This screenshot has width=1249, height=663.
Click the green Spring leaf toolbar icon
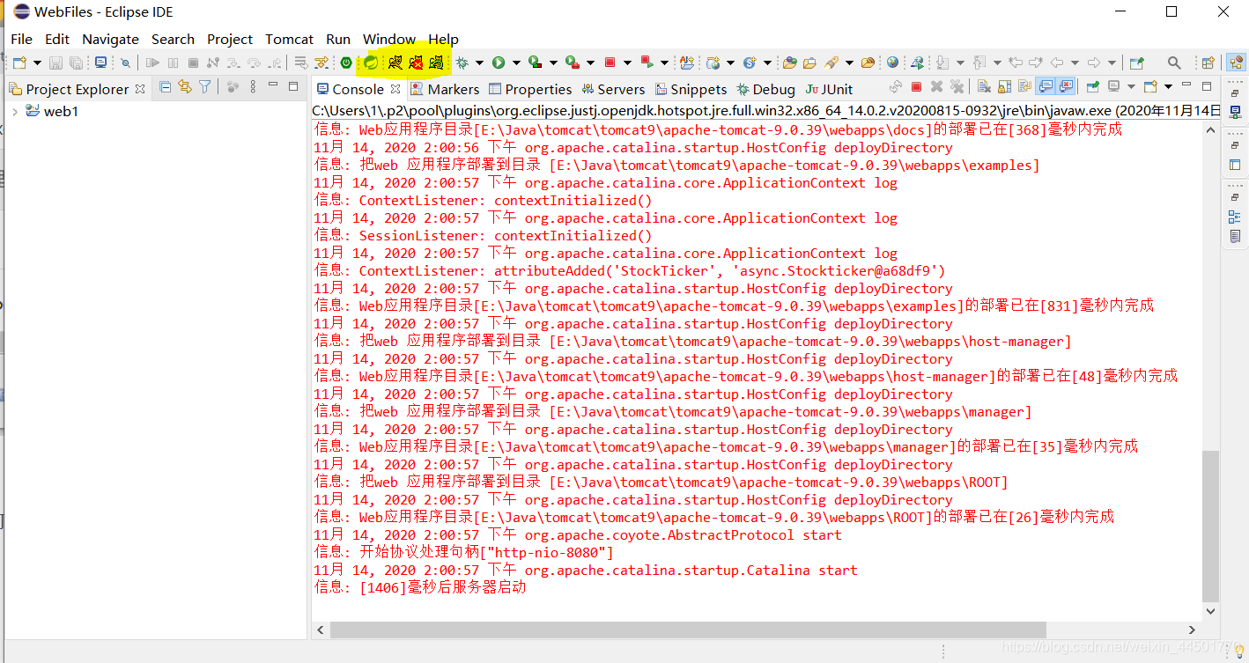[x=371, y=63]
